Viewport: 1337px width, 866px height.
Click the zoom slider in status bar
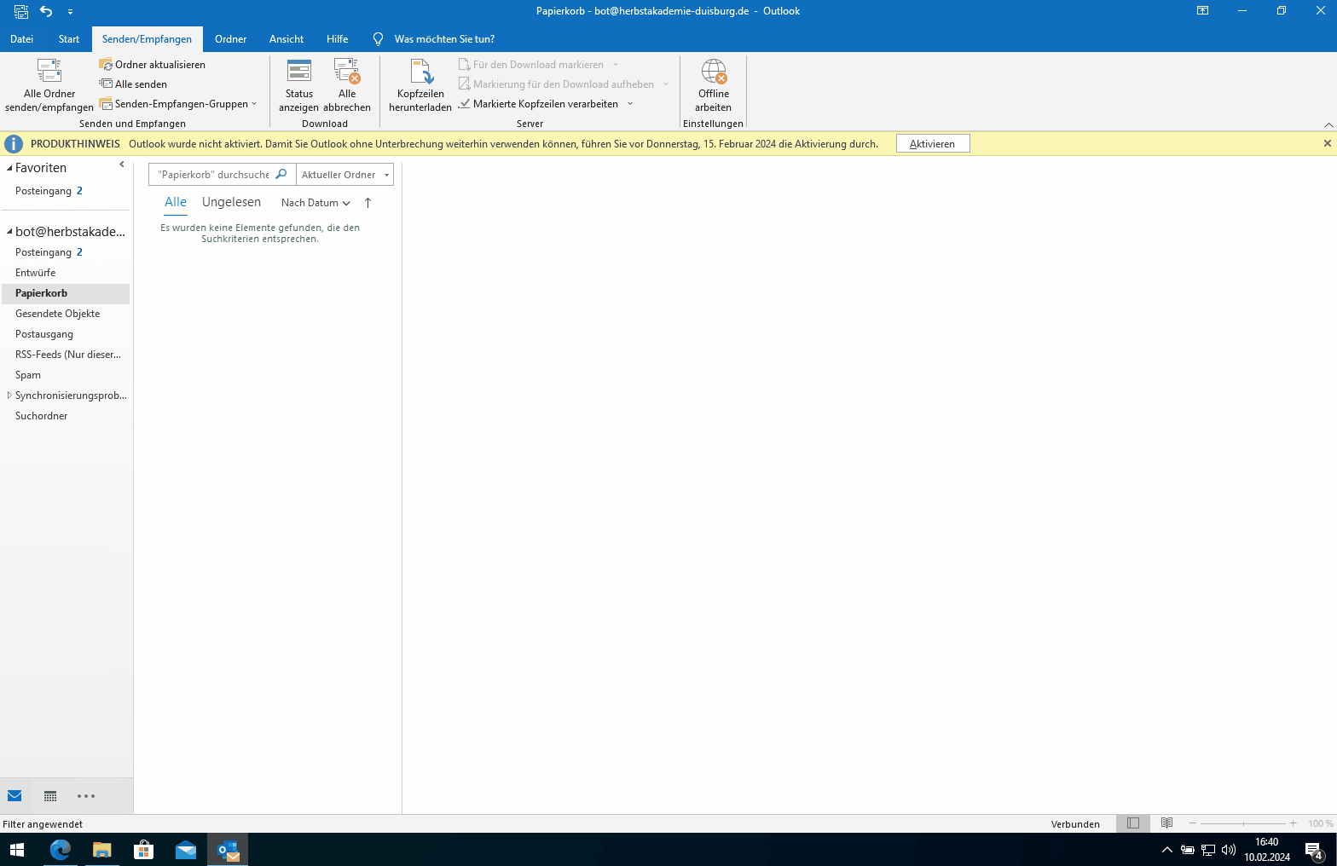coord(1243,823)
